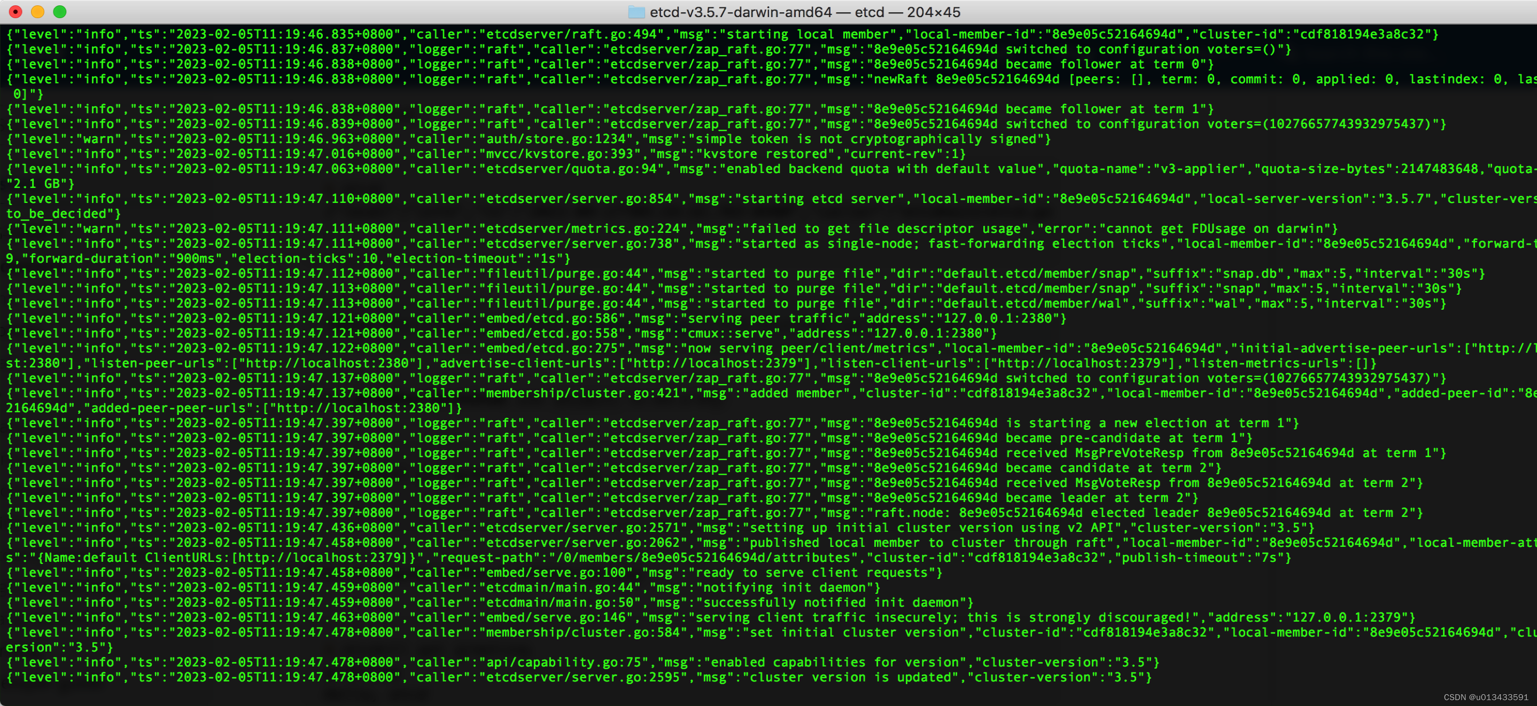Click the folder icon in the title bar

pos(636,12)
